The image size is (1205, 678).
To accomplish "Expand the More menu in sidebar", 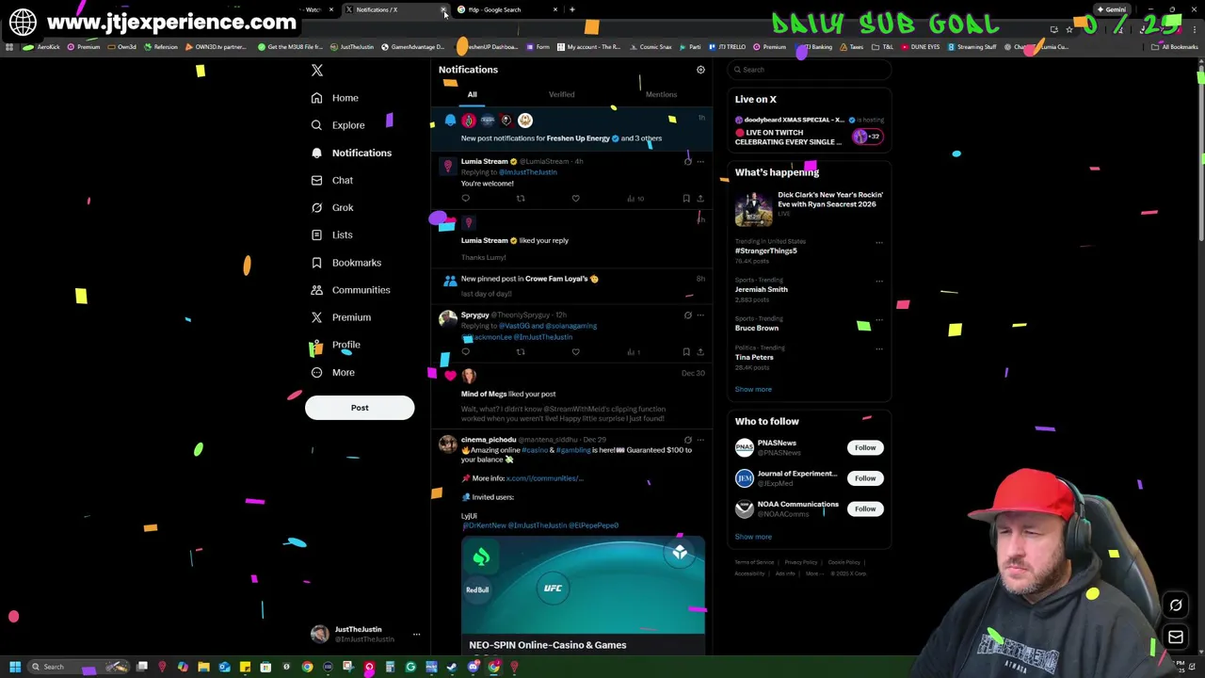I will pos(332,372).
